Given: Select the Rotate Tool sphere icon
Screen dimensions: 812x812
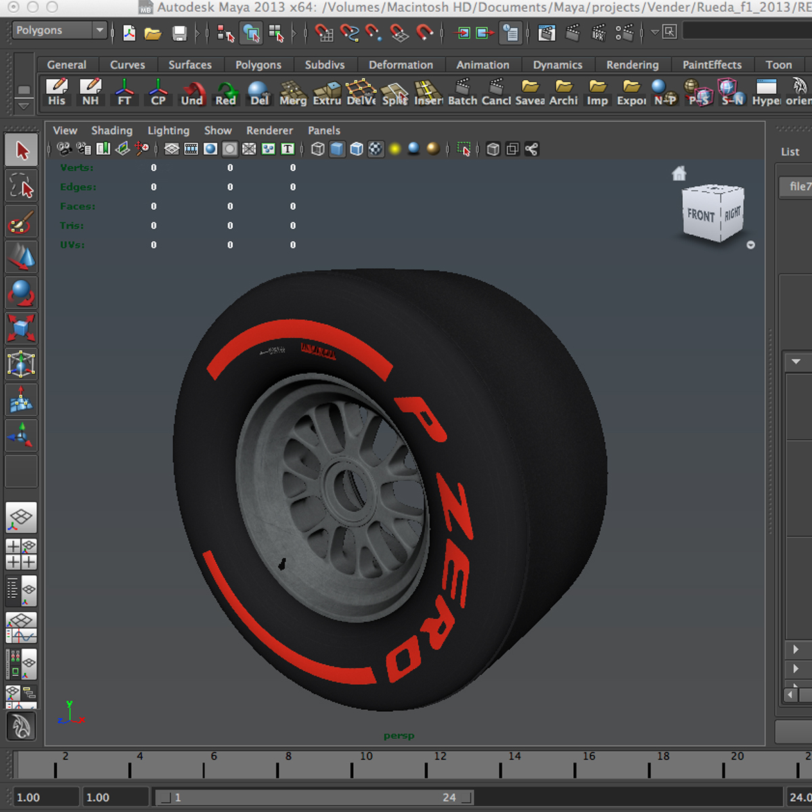Looking at the screenshot, I should click(22, 292).
